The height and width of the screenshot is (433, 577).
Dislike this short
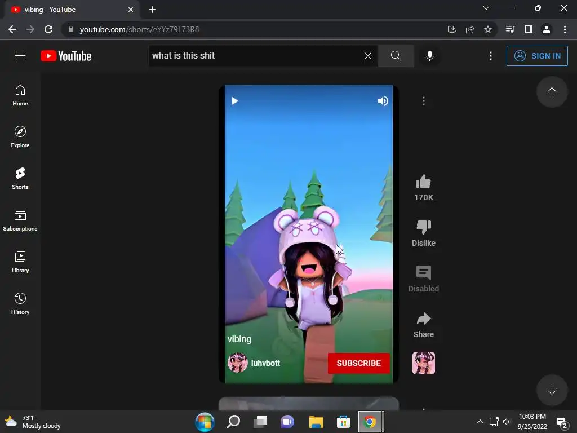pos(424,227)
